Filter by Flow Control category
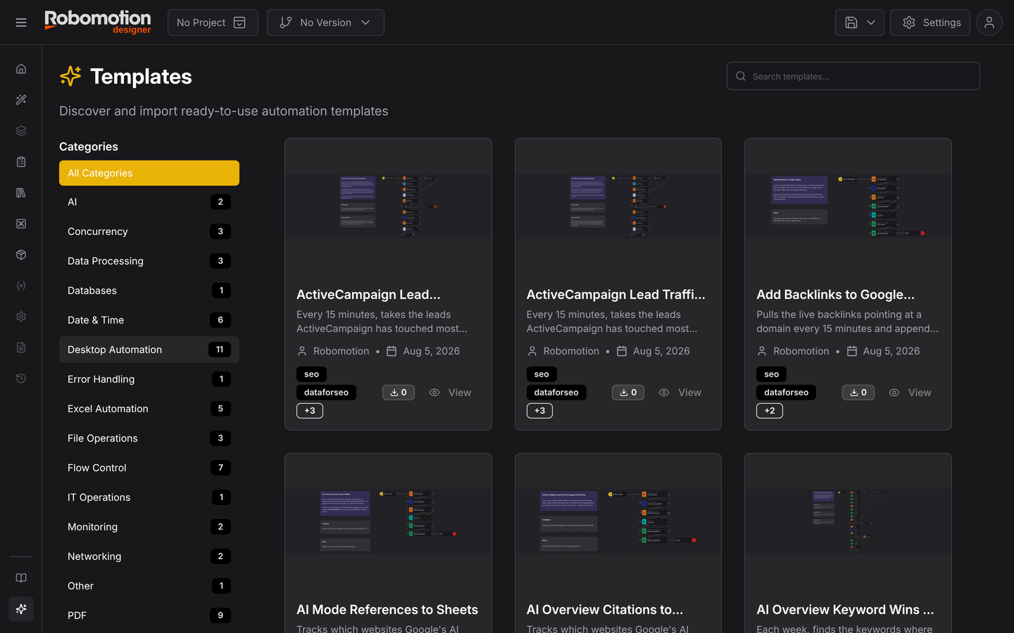This screenshot has width=1014, height=633. [x=149, y=468]
